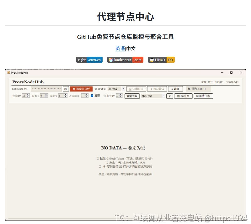Open the 详情日志 detail log button
Image resolution: width=251 pixels, height=224 pixels.
coord(203,96)
